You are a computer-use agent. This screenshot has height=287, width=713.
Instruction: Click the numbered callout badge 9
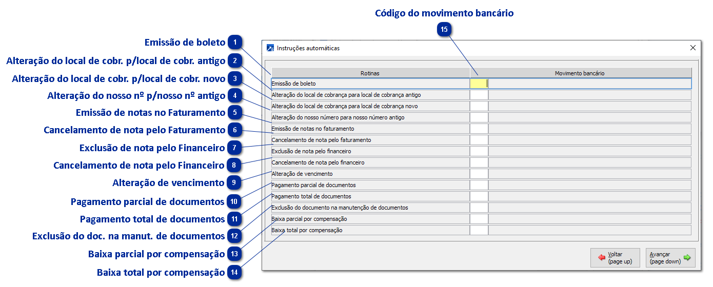click(x=234, y=182)
